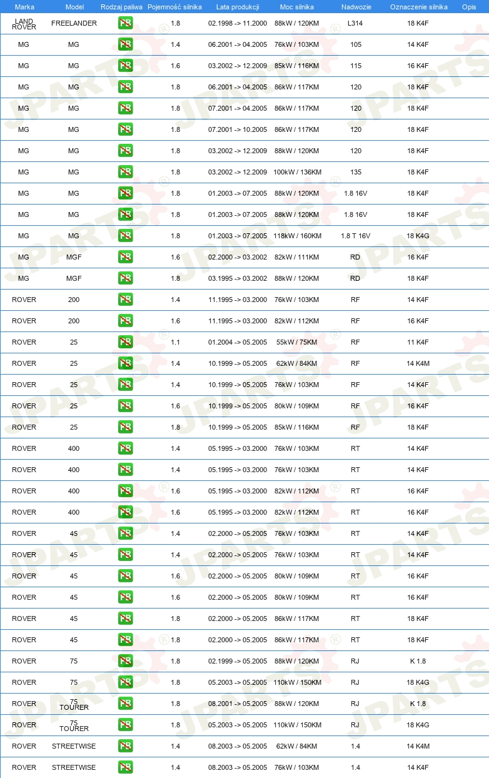Click the 1.8 T 16V body cell
The width and height of the screenshot is (489, 778).
coord(355,236)
